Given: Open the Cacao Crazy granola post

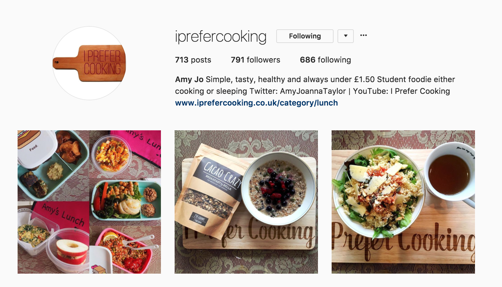Looking at the screenshot, I should tap(246, 201).
